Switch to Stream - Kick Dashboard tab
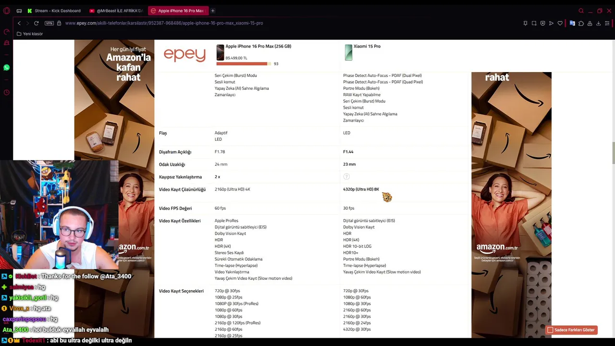615x346 pixels. click(x=54, y=11)
